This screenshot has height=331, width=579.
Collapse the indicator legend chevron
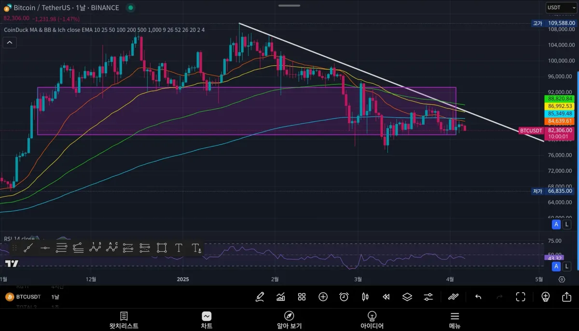click(9, 43)
